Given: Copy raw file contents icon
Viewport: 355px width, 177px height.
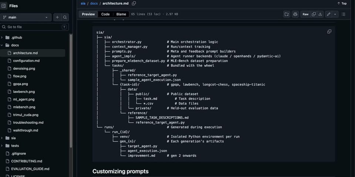Looking at the screenshot, I should click(x=314, y=14).
